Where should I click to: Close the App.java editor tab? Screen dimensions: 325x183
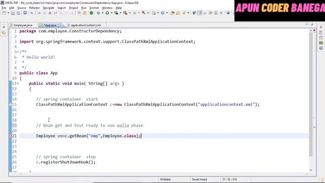point(59,25)
